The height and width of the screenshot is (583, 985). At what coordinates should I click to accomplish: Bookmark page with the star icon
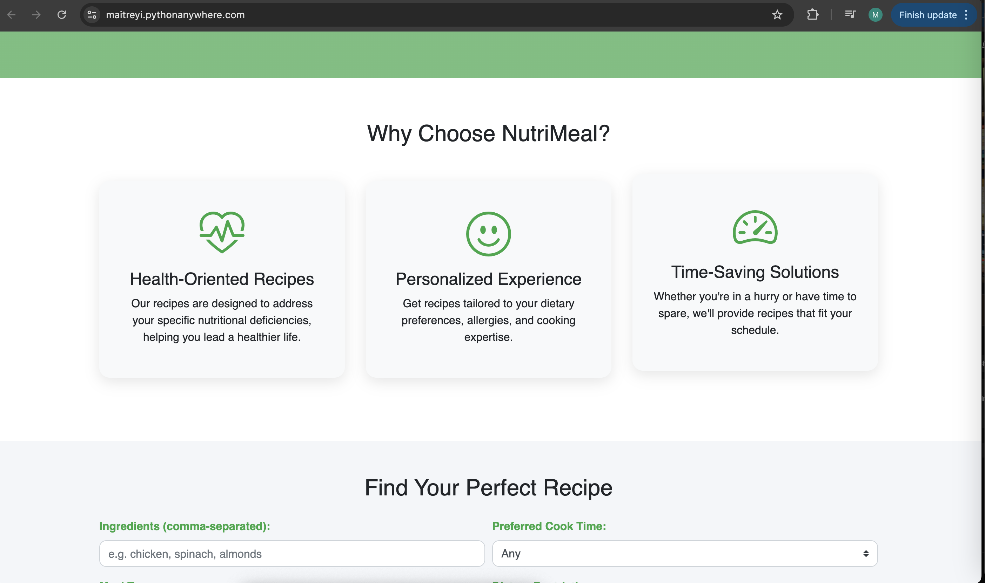[x=777, y=15]
